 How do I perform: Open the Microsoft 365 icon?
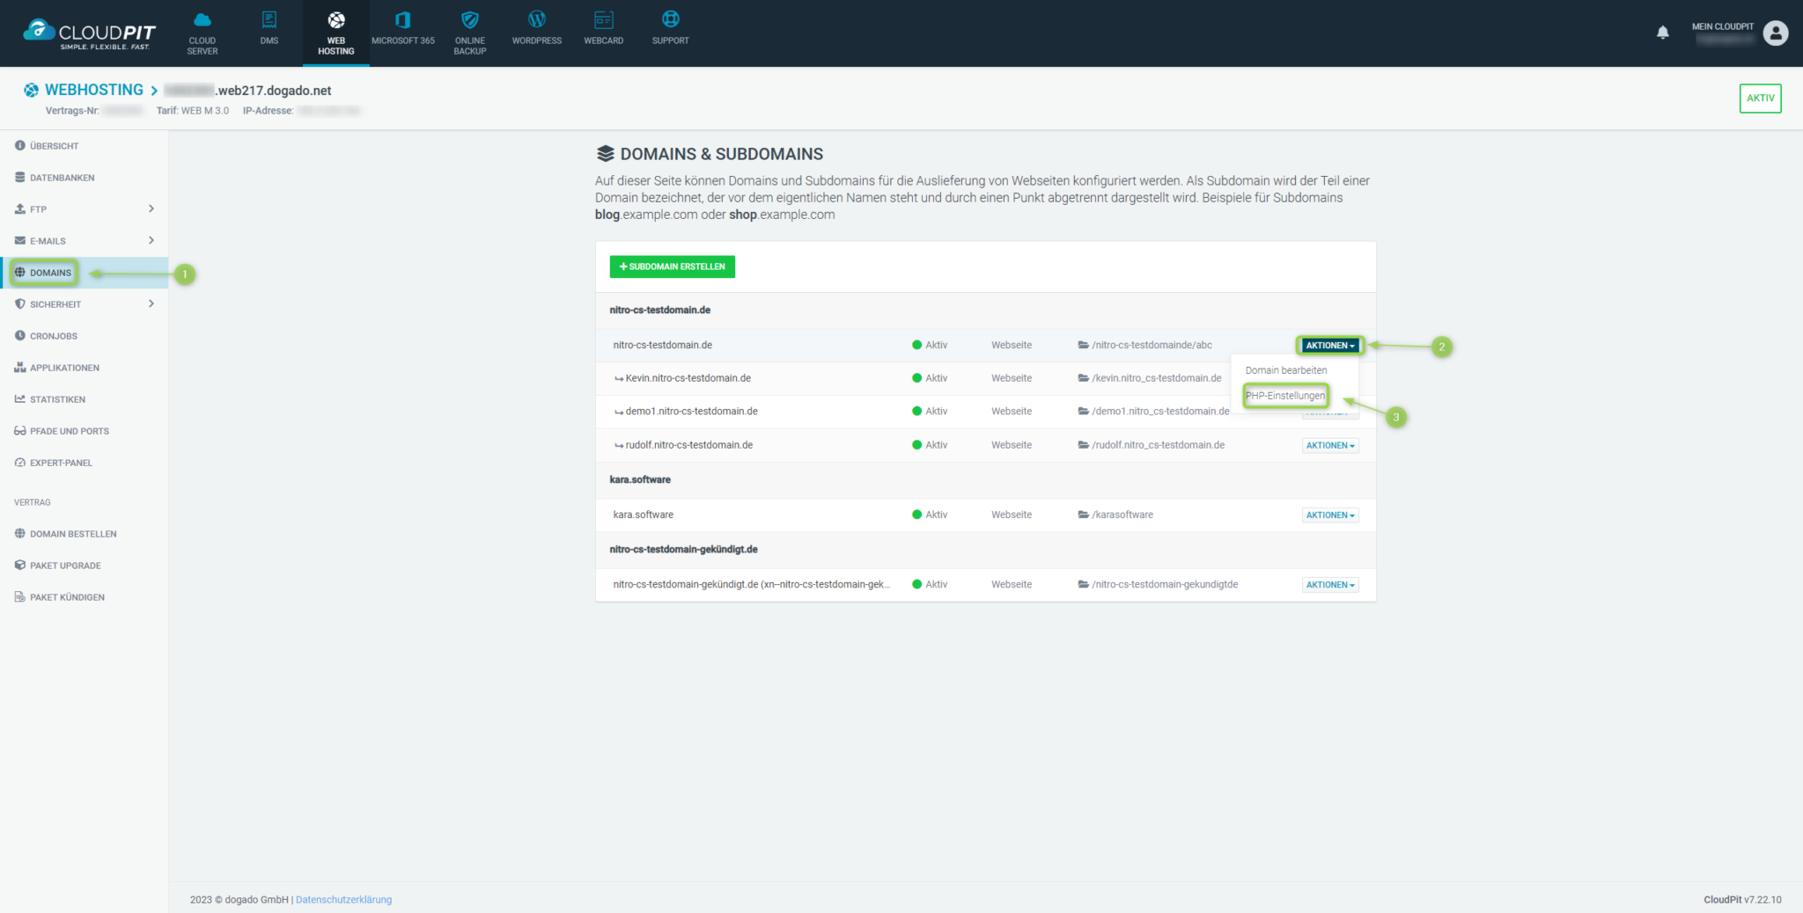click(x=402, y=20)
